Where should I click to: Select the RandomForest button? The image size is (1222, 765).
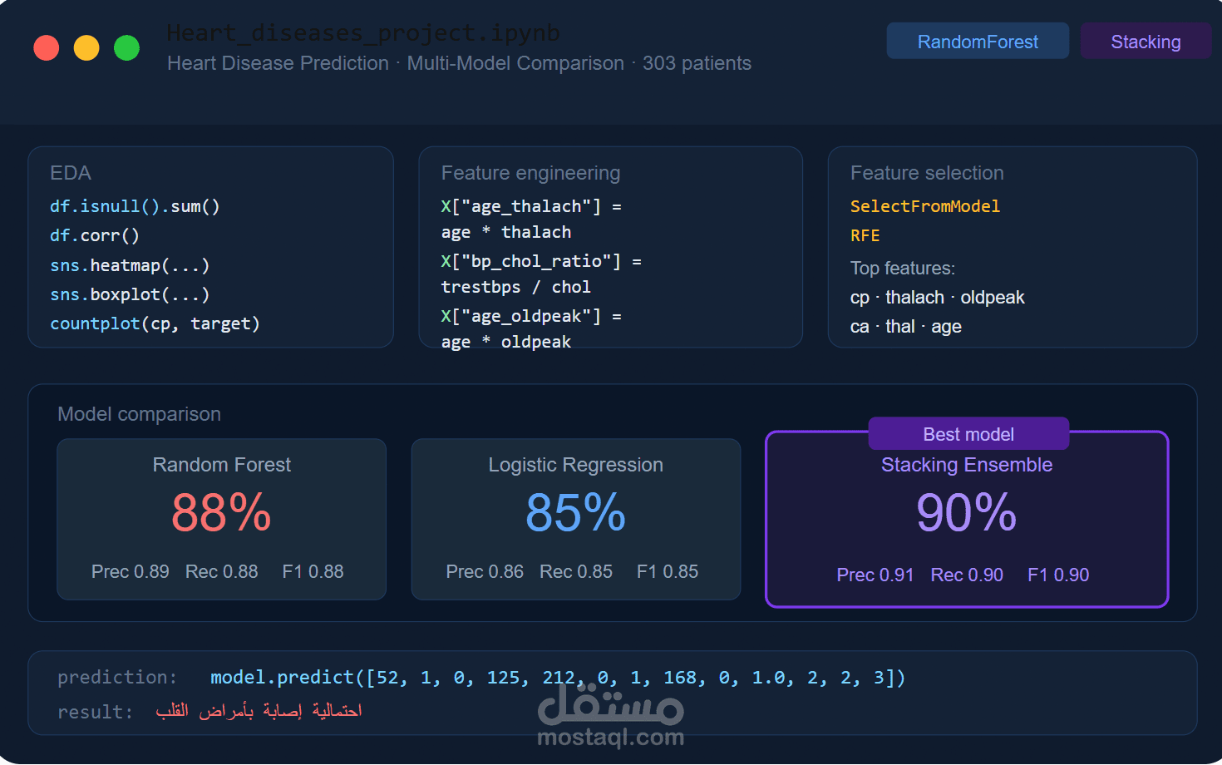pos(978,42)
